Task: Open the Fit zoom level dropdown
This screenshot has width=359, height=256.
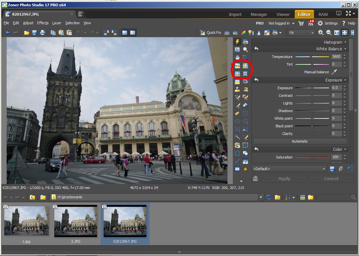Action: coord(301,32)
